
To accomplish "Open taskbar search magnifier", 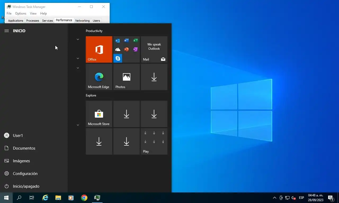I will click(19, 198).
